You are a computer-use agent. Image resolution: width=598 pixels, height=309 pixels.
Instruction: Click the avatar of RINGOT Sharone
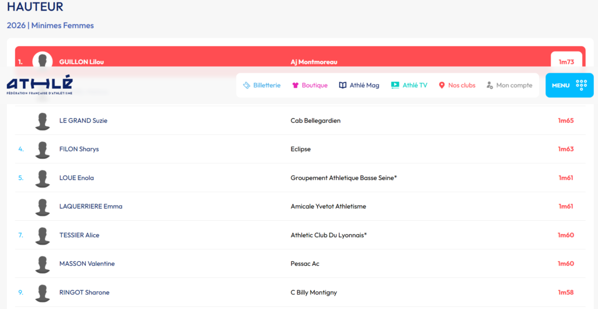point(42,293)
